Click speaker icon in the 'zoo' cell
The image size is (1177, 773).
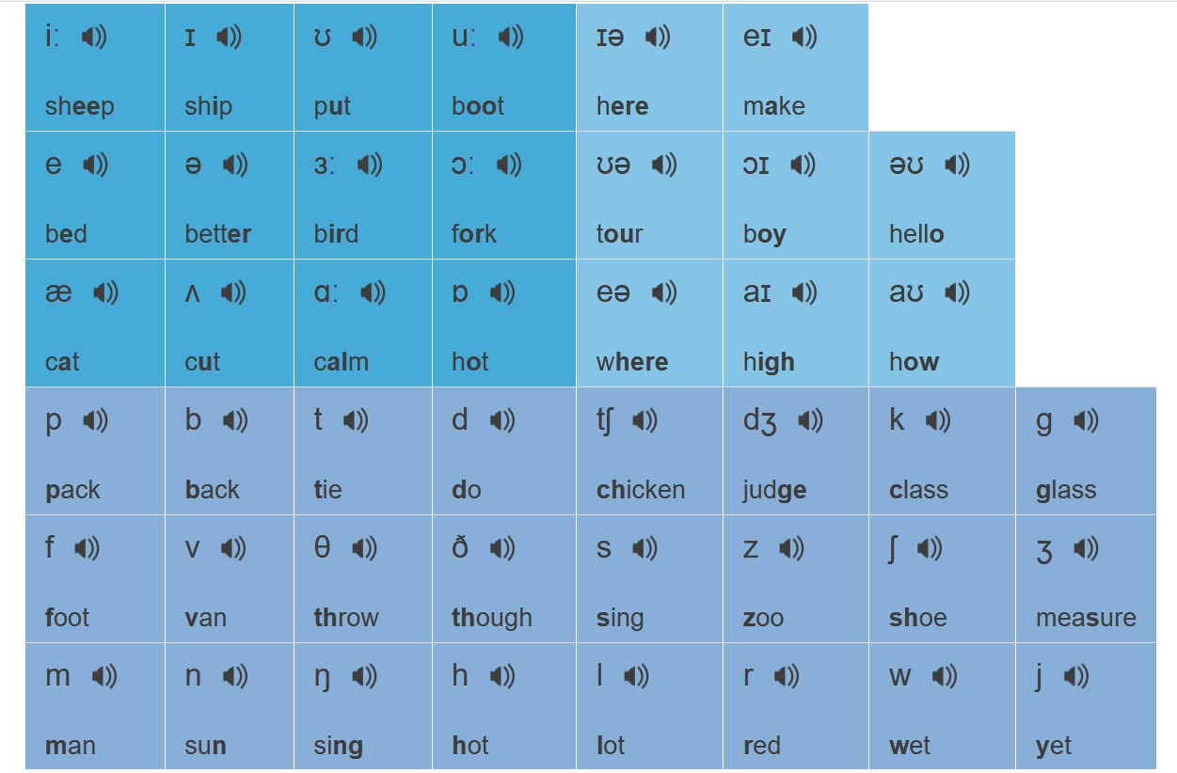[792, 548]
